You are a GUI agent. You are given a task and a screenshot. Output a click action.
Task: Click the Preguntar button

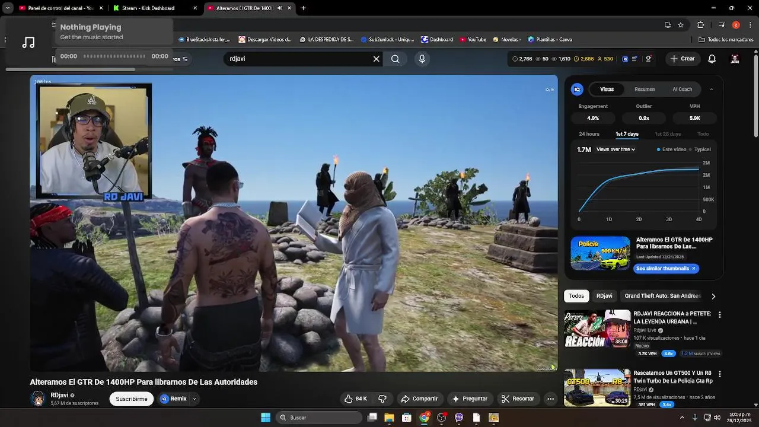coord(469,399)
